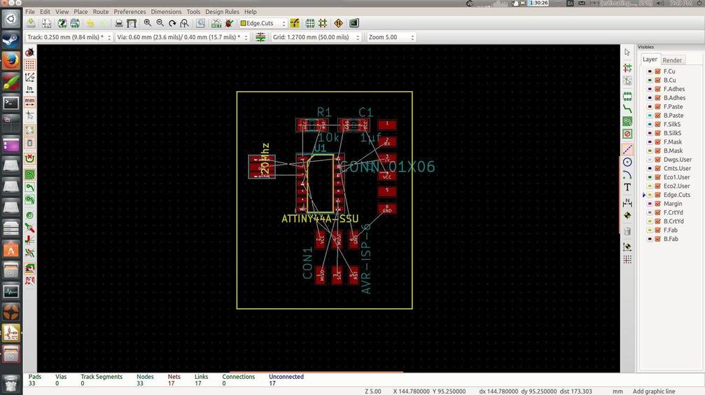The height and width of the screenshot is (395, 705).
Task: Open the Dimensions menu
Action: pos(166,12)
